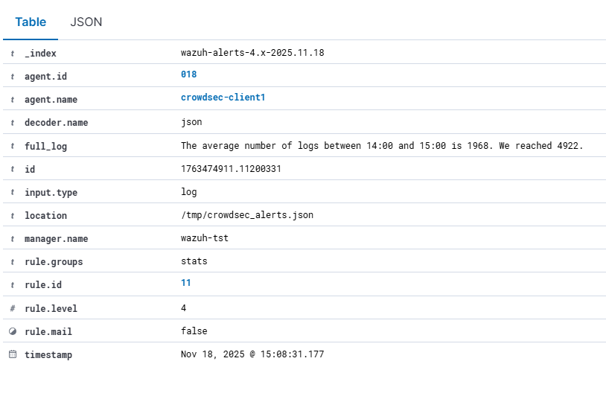Click the full_log message value
This screenshot has height=402, width=606.
coord(382,146)
